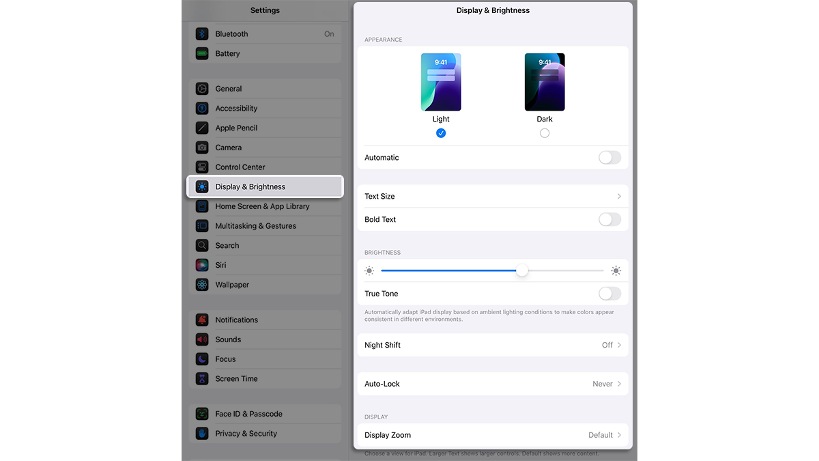Open Focus settings row
Viewport: 819px width, 461px height.
[265, 359]
